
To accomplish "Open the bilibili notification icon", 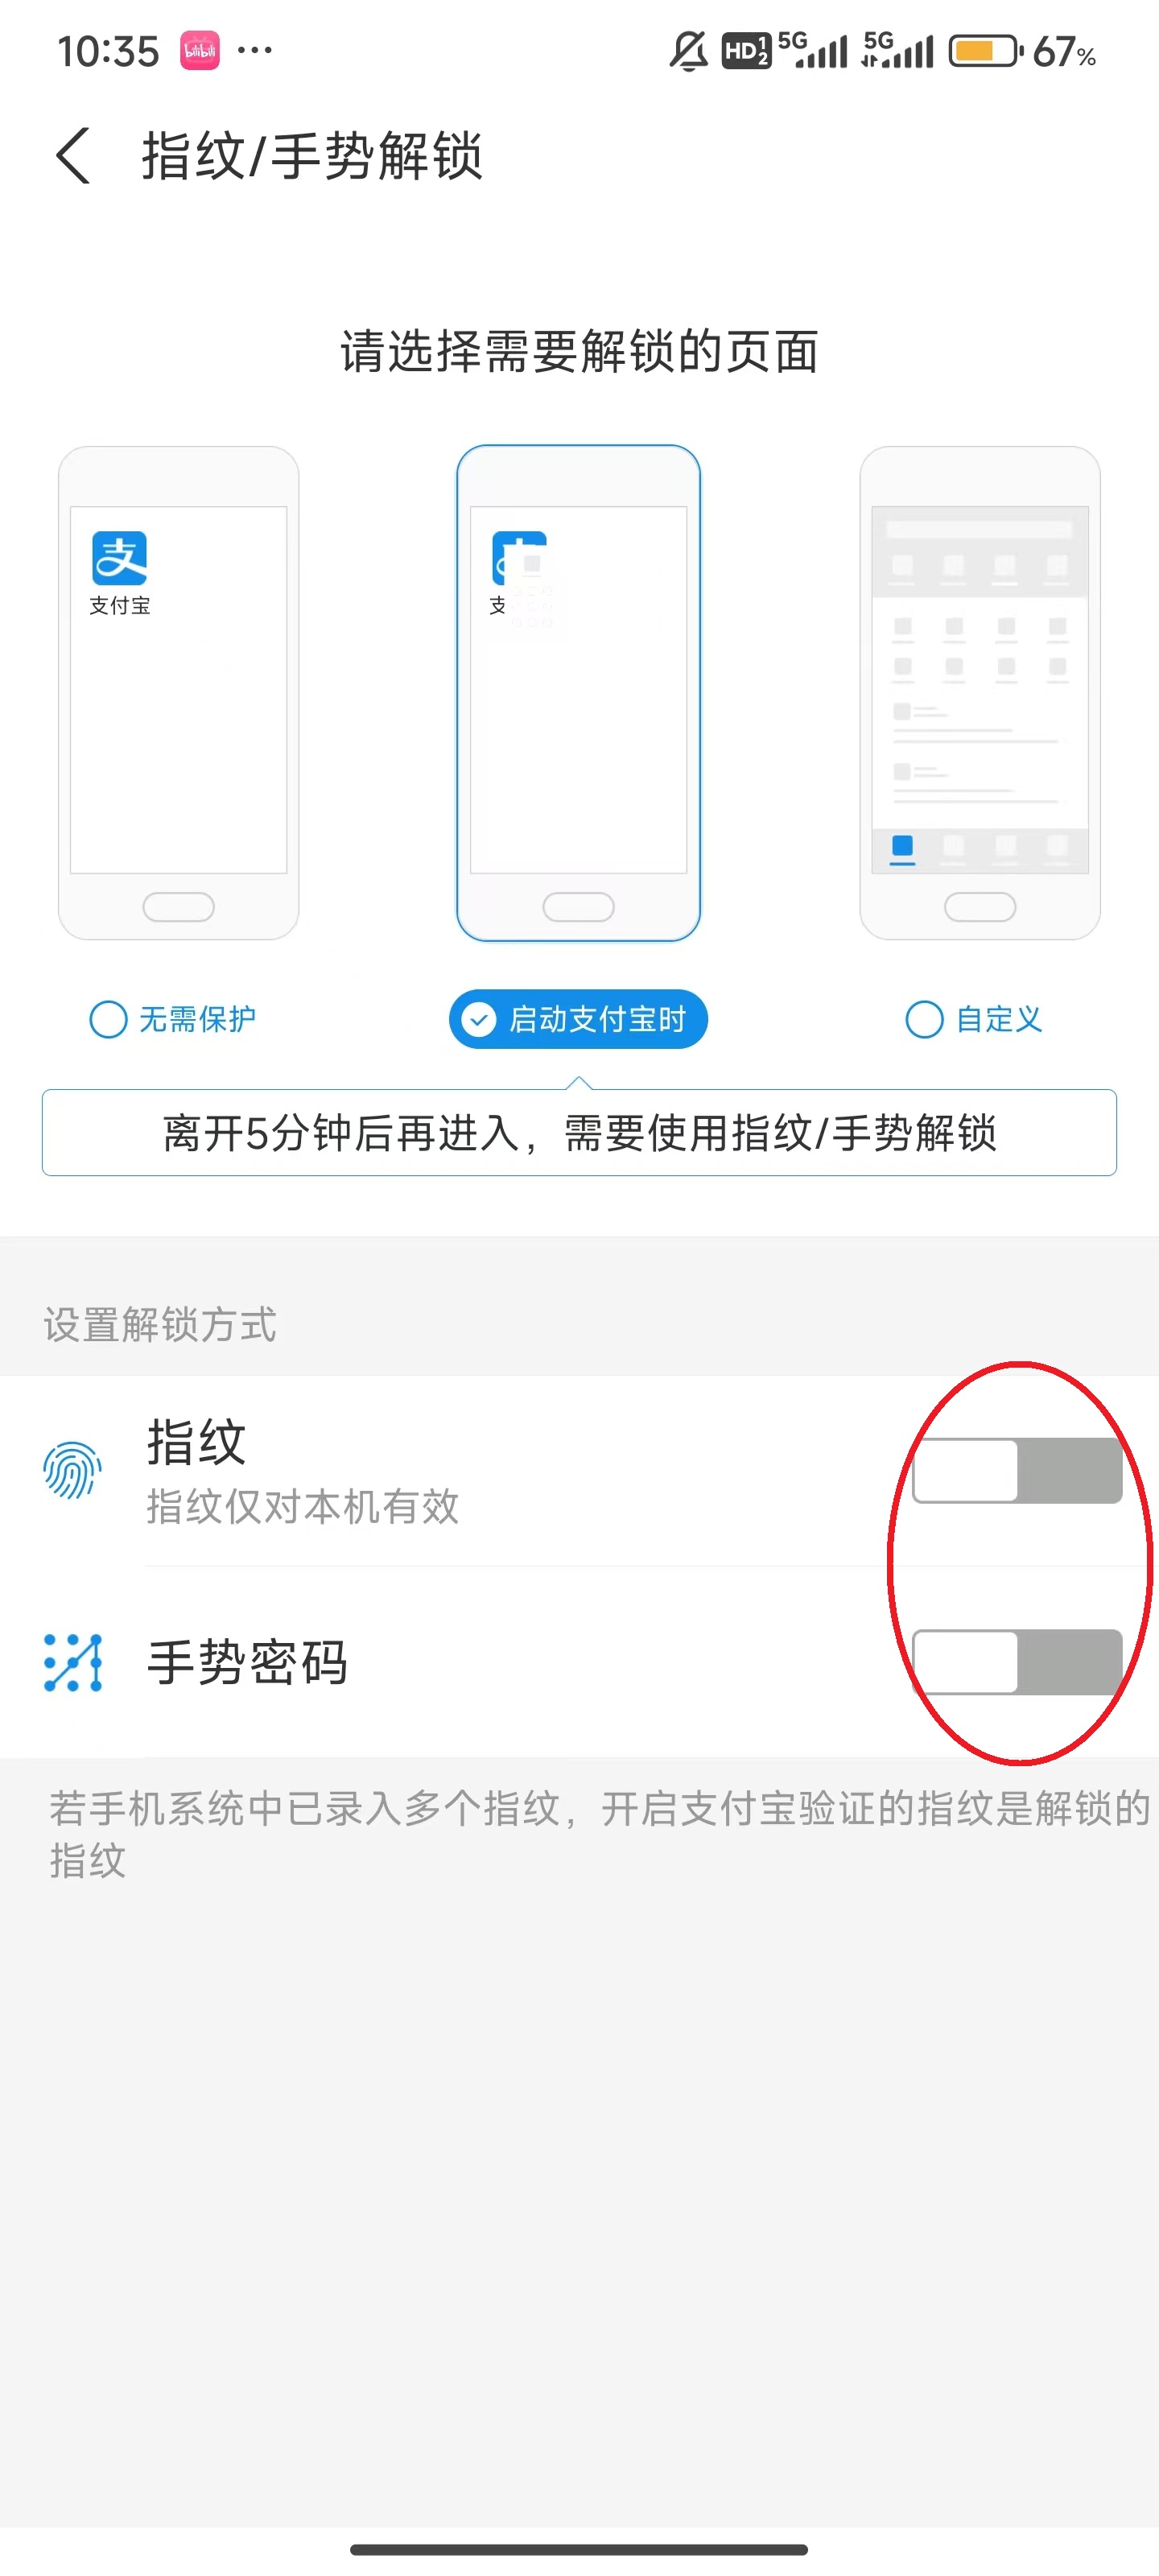I will pos(199,51).
